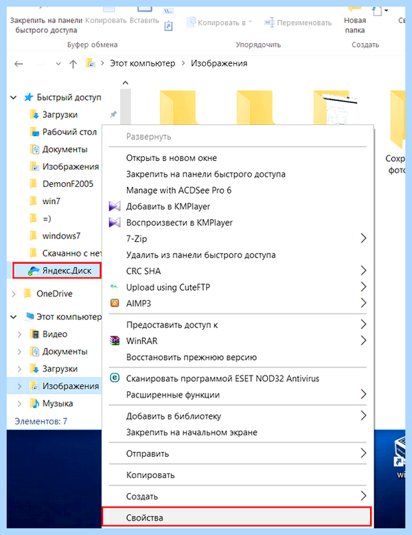Collapse the Быстрый доступ section
Image resolution: width=412 pixels, height=535 pixels.
point(14,98)
